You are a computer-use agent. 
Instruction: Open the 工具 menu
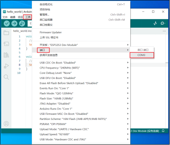pos(28,17)
